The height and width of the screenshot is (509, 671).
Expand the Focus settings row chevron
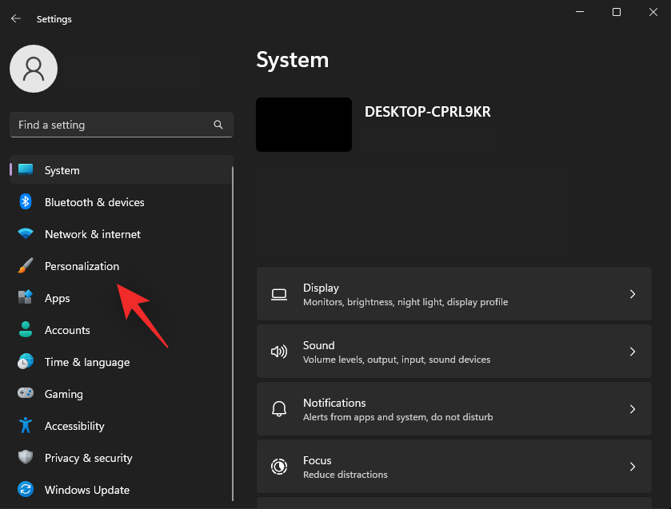point(632,466)
